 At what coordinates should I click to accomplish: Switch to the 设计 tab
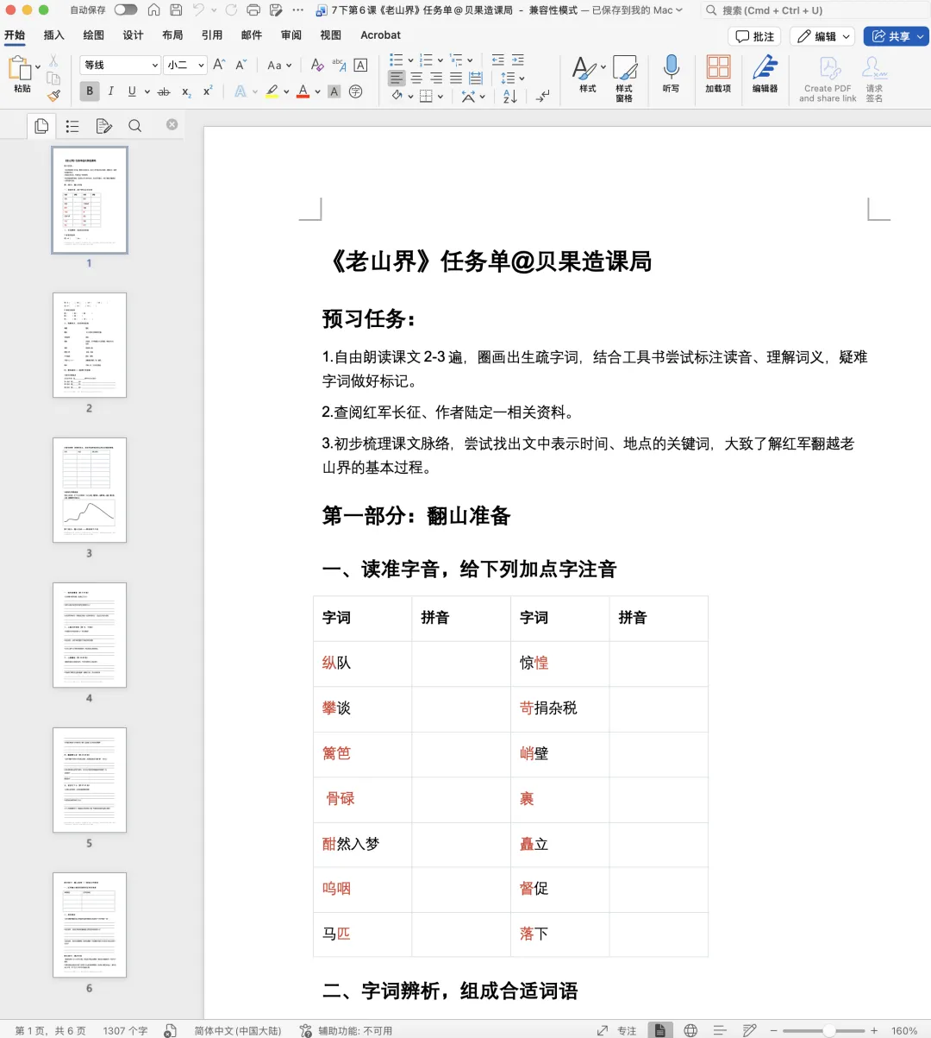[x=134, y=35]
